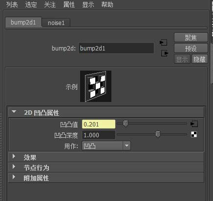Click the bump2d: label

click(64, 49)
